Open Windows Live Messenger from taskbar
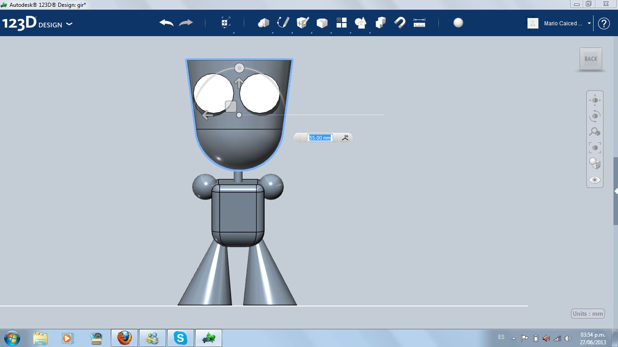Screen dimensions: 618x347 152,338
